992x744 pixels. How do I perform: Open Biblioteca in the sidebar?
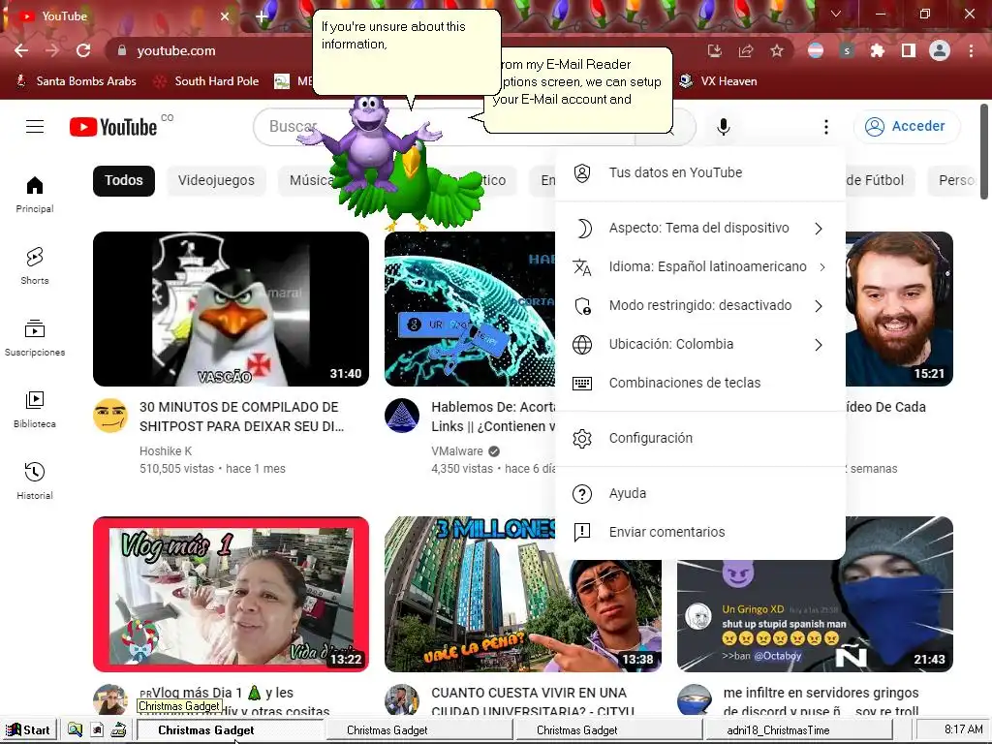(x=35, y=410)
